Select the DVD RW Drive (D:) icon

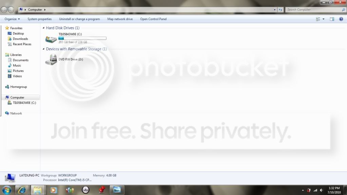[51, 60]
